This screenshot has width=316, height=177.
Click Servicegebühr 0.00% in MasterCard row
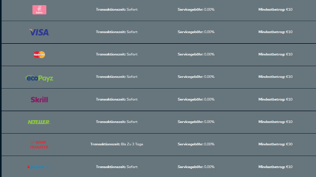(196, 54)
